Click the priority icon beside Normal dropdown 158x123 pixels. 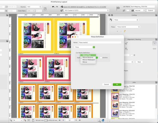pyautogui.click(x=132, y=10)
